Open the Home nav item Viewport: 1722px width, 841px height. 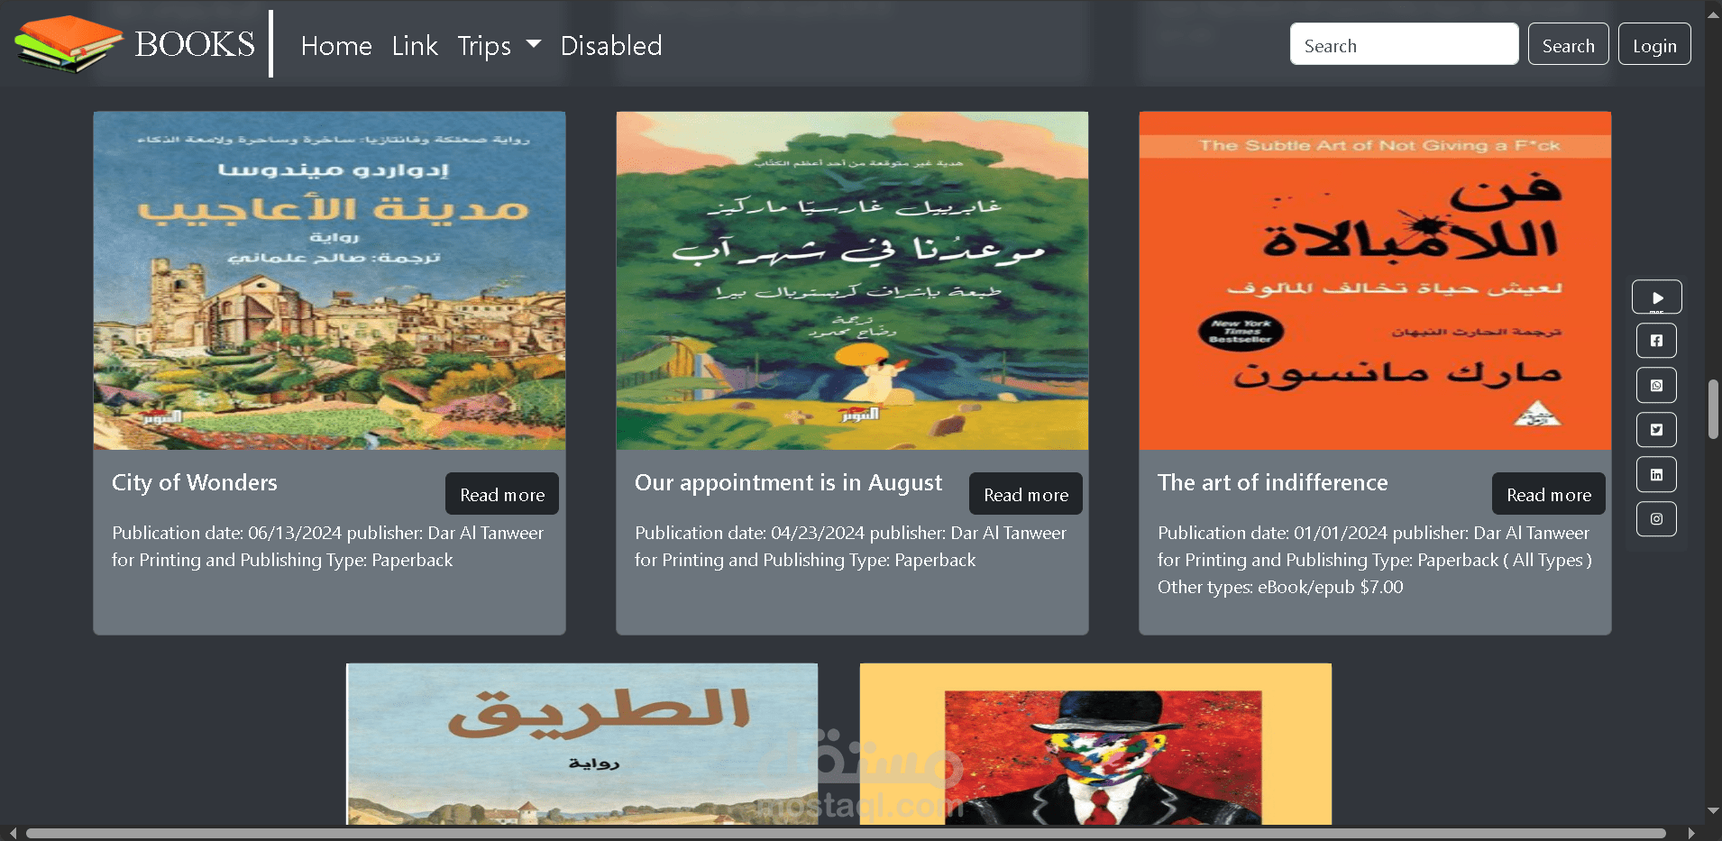coord(336,45)
